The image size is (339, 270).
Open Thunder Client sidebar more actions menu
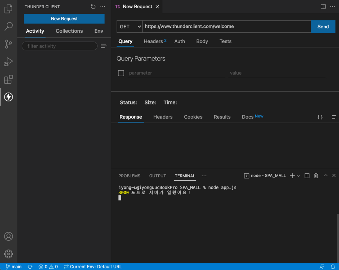click(x=103, y=7)
